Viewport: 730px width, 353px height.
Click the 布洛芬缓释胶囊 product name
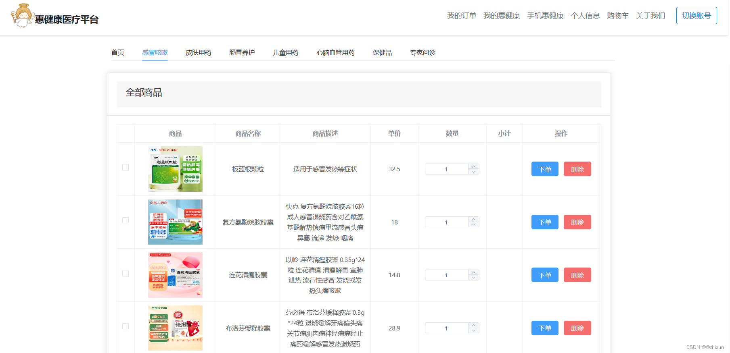coord(248,328)
